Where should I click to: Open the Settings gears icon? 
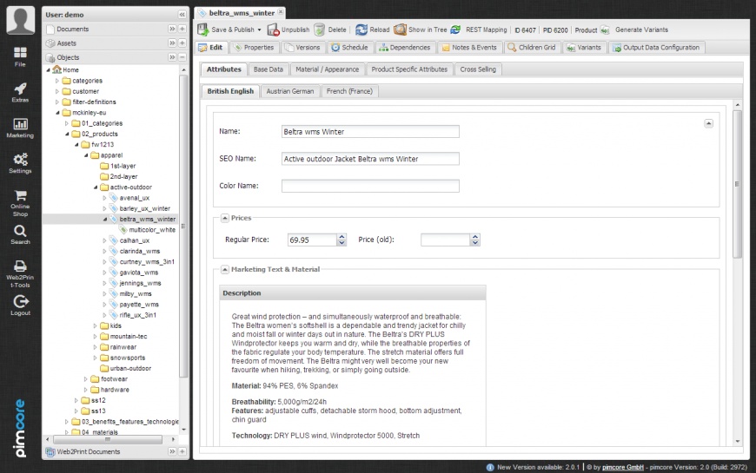[x=20, y=163]
